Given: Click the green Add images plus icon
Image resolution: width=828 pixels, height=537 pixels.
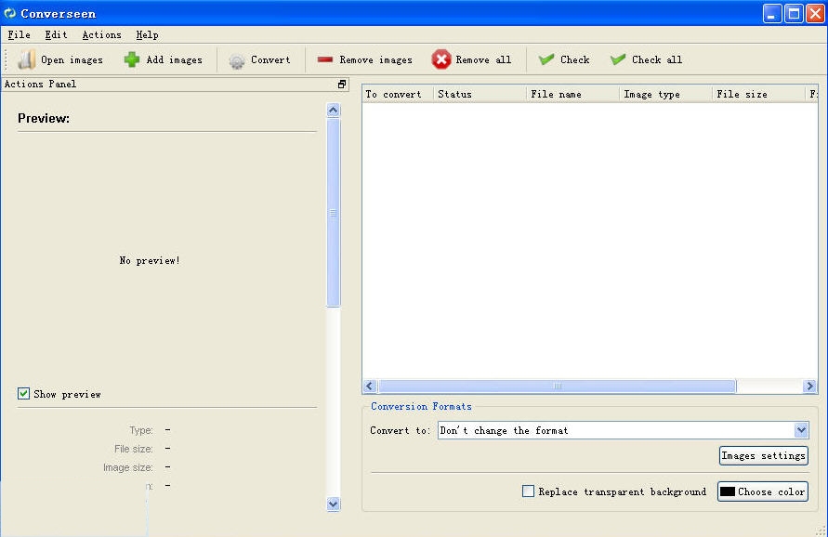Looking at the screenshot, I should [x=131, y=59].
